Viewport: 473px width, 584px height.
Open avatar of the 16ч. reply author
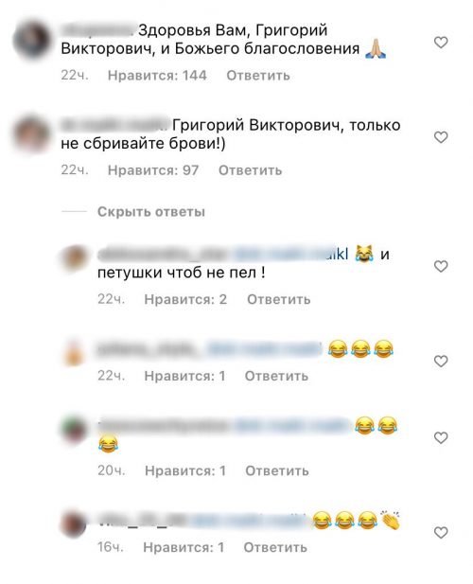pos(73,524)
